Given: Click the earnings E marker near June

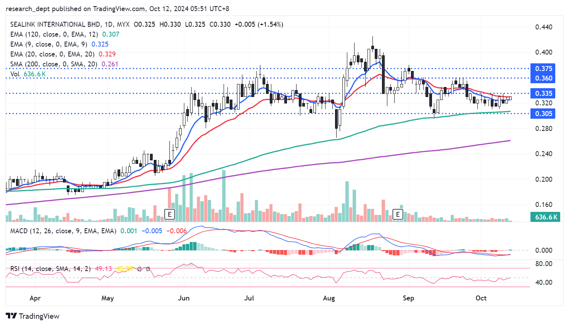Looking at the screenshot, I should [169, 214].
